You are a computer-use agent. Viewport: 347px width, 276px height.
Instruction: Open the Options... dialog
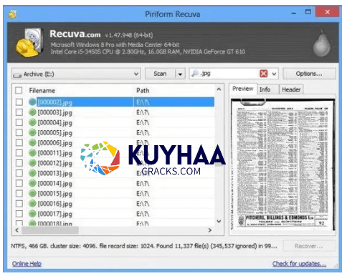click(309, 74)
